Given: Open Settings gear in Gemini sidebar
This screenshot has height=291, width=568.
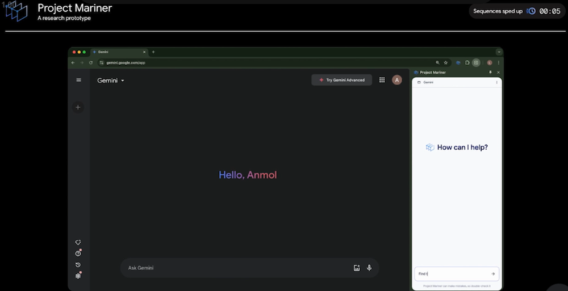Looking at the screenshot, I should [x=78, y=276].
